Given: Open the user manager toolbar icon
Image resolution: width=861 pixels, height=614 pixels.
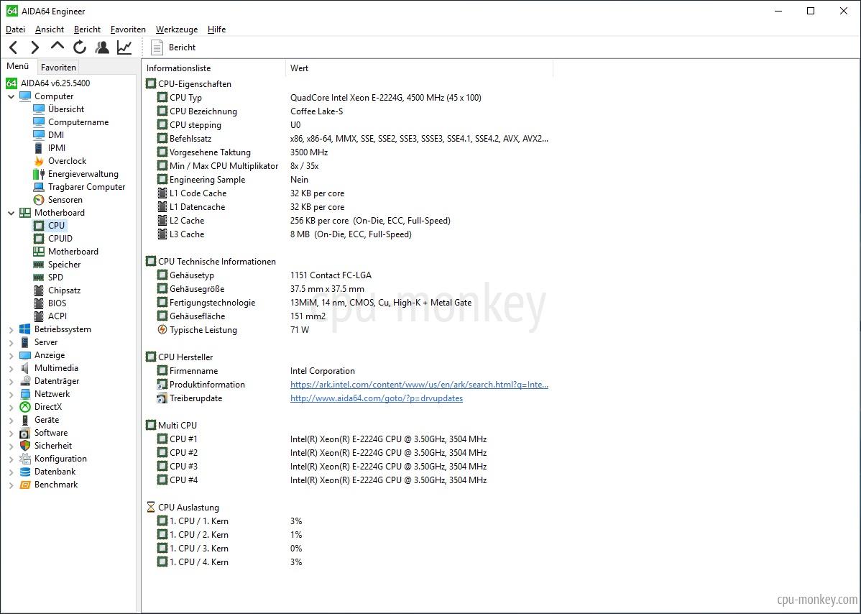Looking at the screenshot, I should tap(101, 47).
